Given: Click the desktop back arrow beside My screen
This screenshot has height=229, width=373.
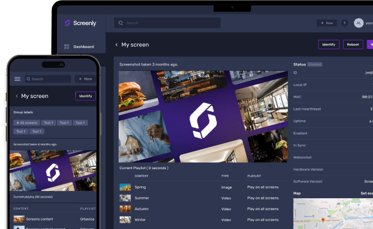Looking at the screenshot, I should 117,44.
